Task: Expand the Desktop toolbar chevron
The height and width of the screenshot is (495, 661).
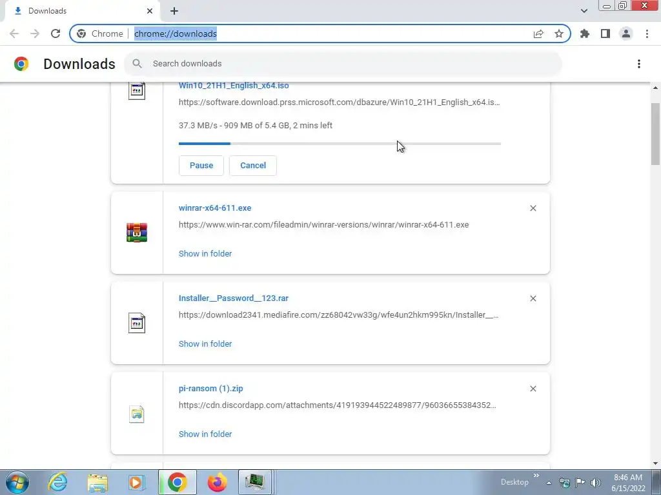Action: point(536,476)
